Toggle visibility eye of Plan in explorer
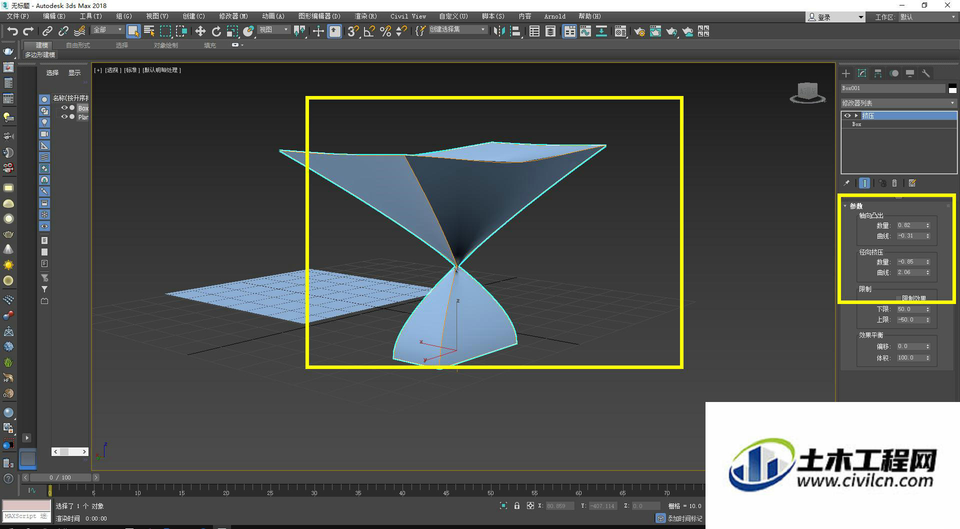Image resolution: width=960 pixels, height=529 pixels. (x=64, y=116)
